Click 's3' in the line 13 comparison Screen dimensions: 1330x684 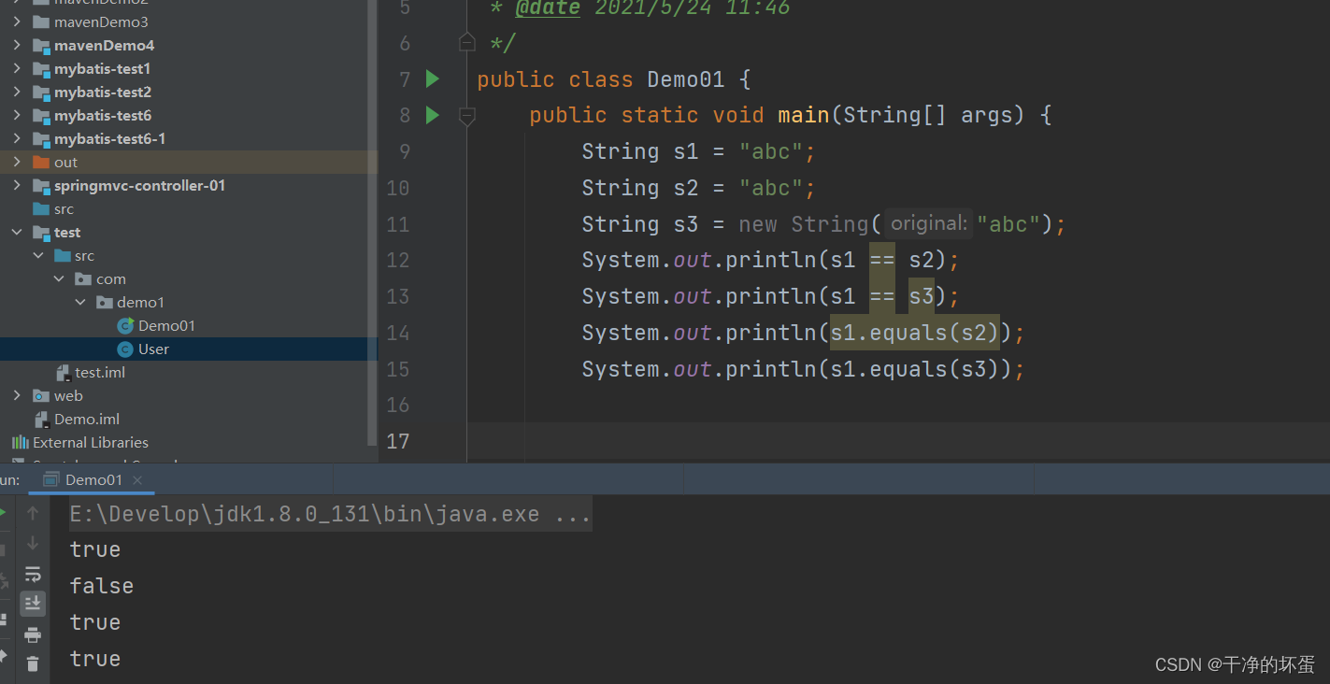coord(922,296)
